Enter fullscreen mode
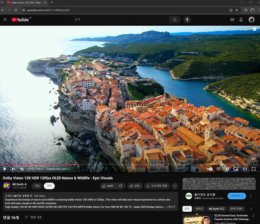The width and height of the screenshot is (260, 224). coord(253,169)
